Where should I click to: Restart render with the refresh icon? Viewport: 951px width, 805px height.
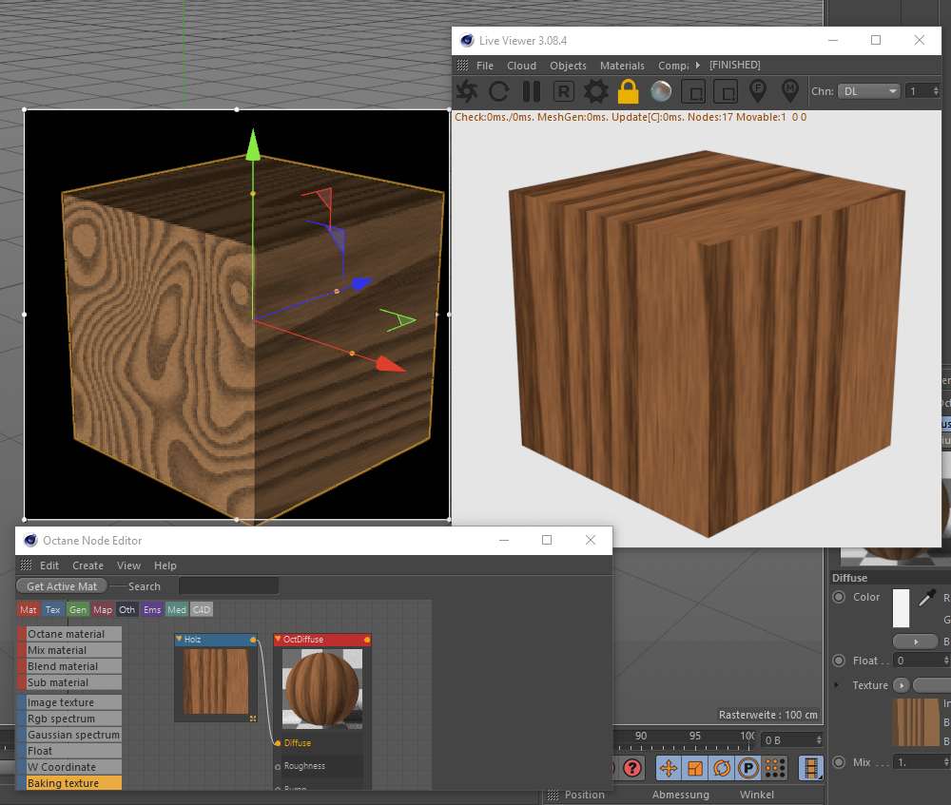[499, 91]
